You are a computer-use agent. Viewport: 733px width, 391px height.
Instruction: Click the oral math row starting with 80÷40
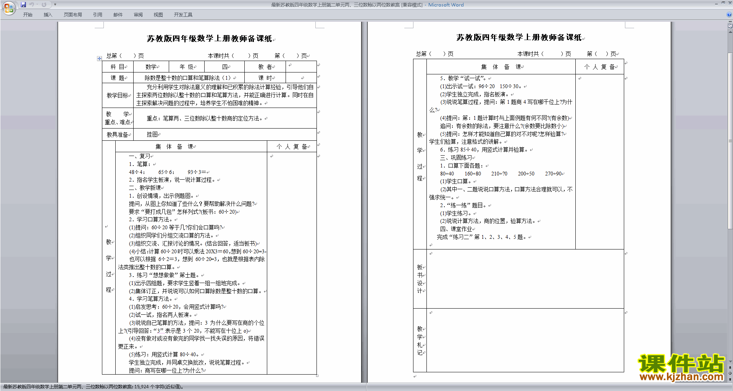[501, 174]
